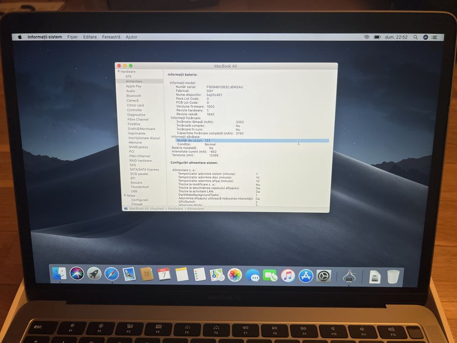Open Informații sistem application menu
The width and height of the screenshot is (457, 343).
tap(45, 37)
